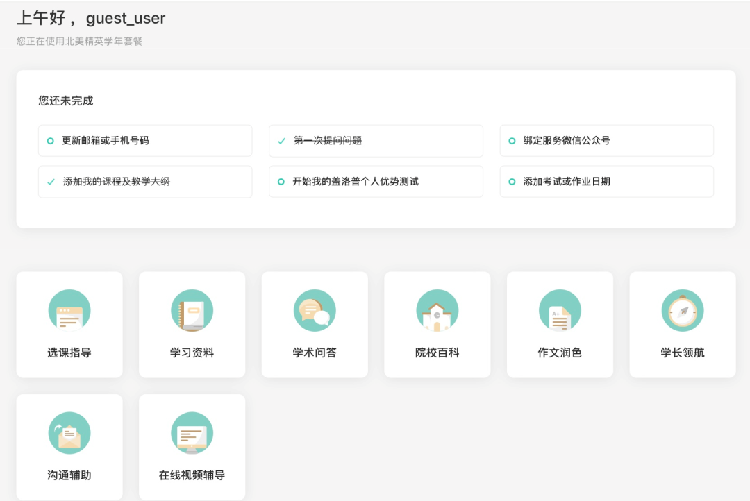Click the checkmark next to 第一次提问问题

tap(281, 141)
